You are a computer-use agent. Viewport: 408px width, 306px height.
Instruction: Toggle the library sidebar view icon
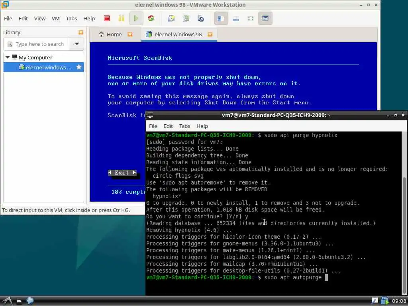tap(221, 18)
